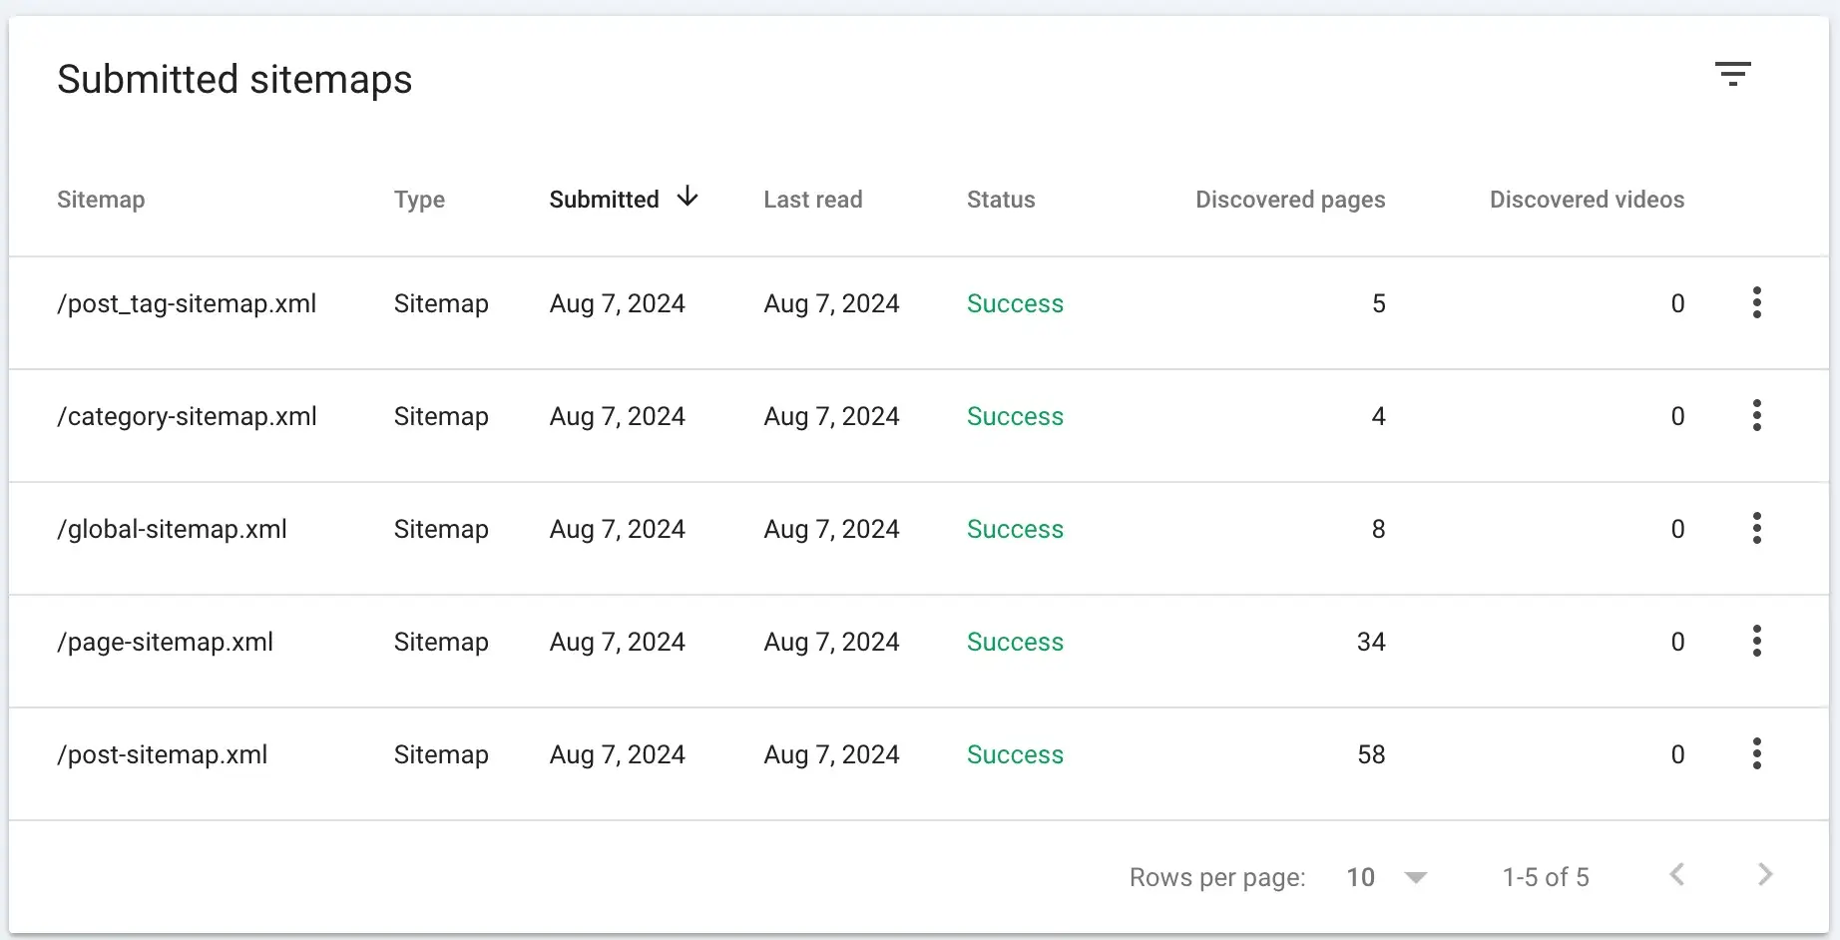
Task: Open more options for page-sitemap.xml
Action: pos(1756,641)
